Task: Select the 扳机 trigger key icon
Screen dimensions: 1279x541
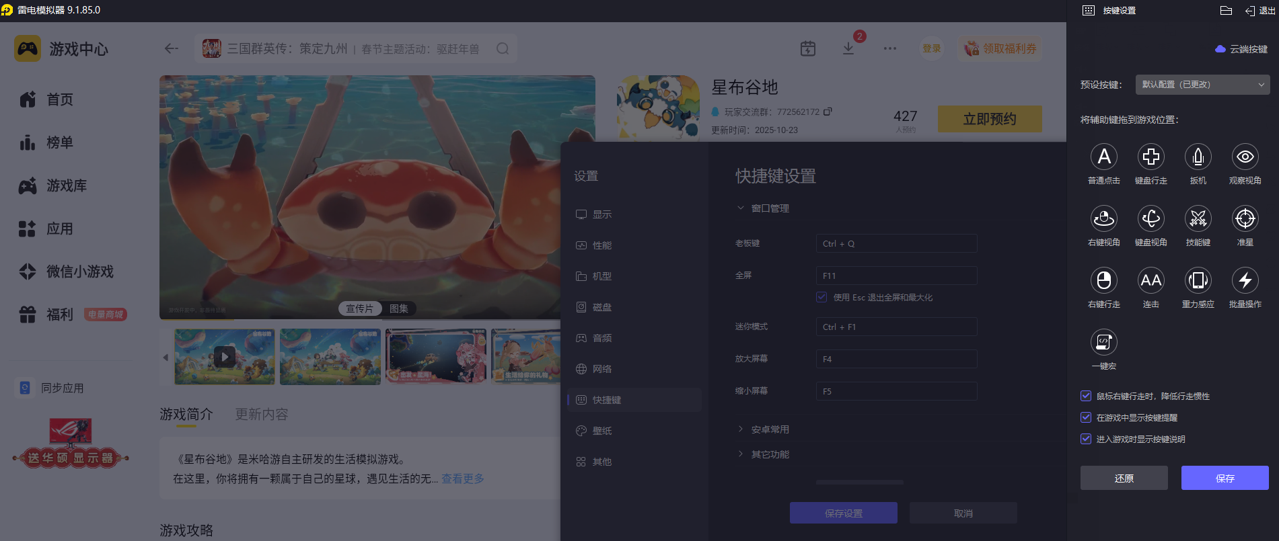Action: click(x=1198, y=157)
